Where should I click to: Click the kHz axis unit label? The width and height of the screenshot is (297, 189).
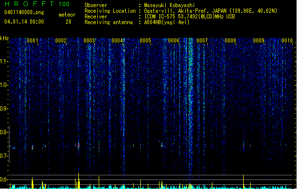pyautogui.click(x=4, y=38)
